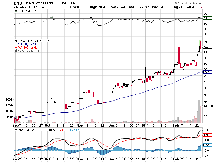Click the United States Brent Oil Fund LP name
Screen dimensions: 214x162
(x=47, y=3)
